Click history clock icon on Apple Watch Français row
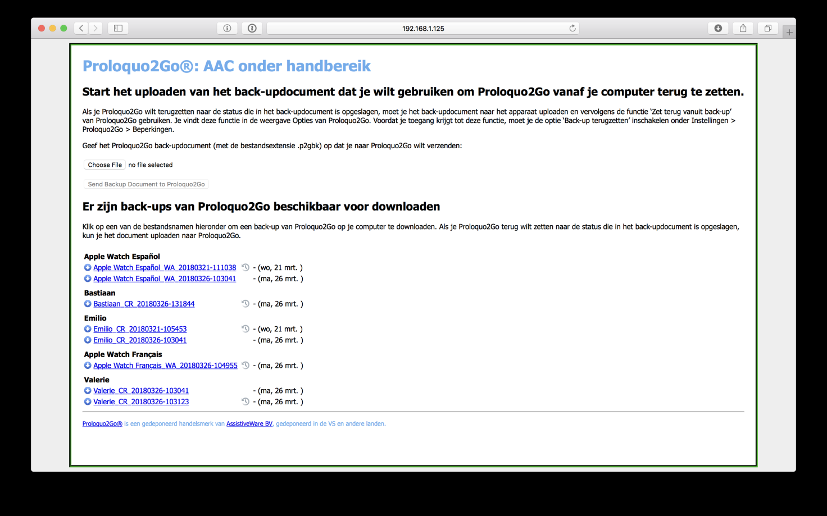 tap(246, 365)
